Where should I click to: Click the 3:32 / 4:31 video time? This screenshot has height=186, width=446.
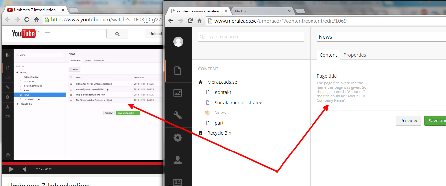[x=44, y=169]
